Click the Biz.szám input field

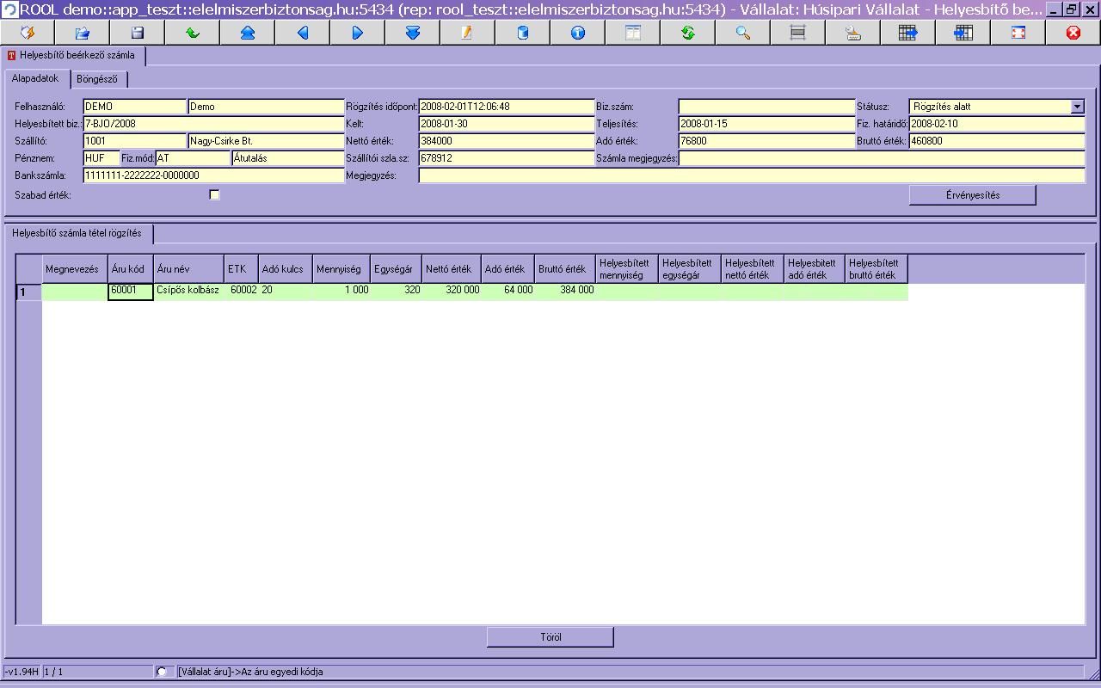tap(766, 107)
